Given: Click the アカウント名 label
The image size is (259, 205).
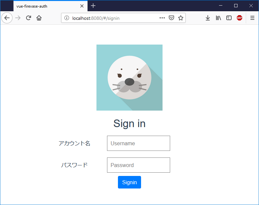Looking at the screenshot, I should click(x=74, y=143).
